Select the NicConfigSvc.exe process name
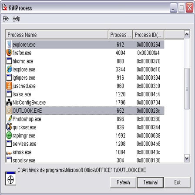This screenshot has width=195, height=195. point(29,103)
